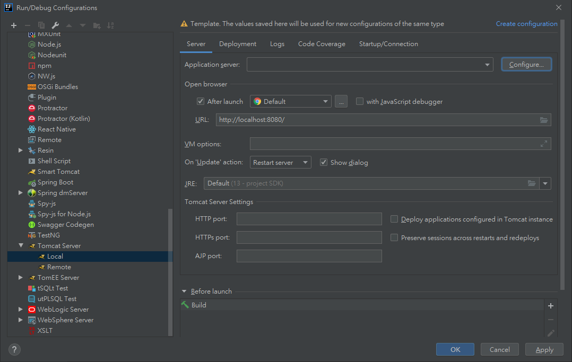Click the Move Up arrow icon
This screenshot has width=572, height=362.
point(69,25)
